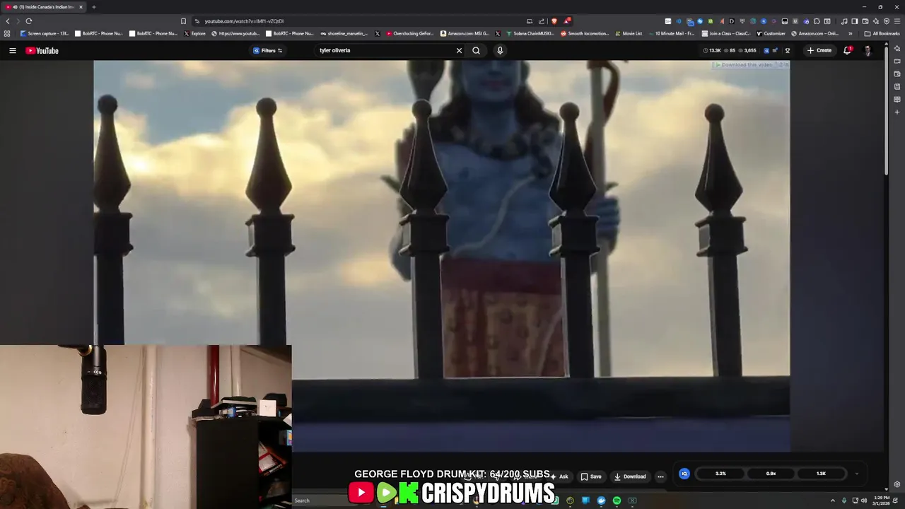The height and width of the screenshot is (509, 905).
Task: Start voice search with the microphone
Action: point(500,50)
